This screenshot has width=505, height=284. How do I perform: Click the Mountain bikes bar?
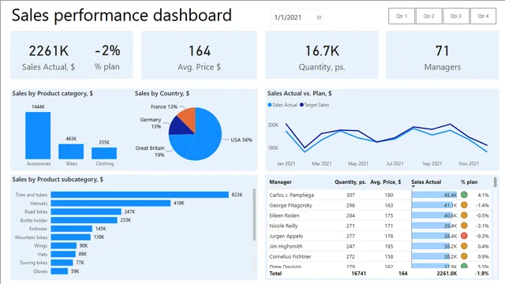pos(70,237)
